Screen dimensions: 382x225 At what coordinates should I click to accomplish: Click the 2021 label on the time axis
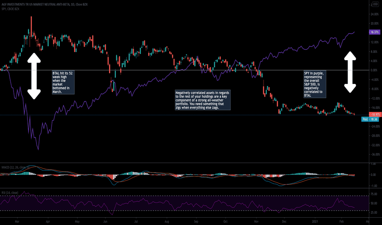point(315,222)
